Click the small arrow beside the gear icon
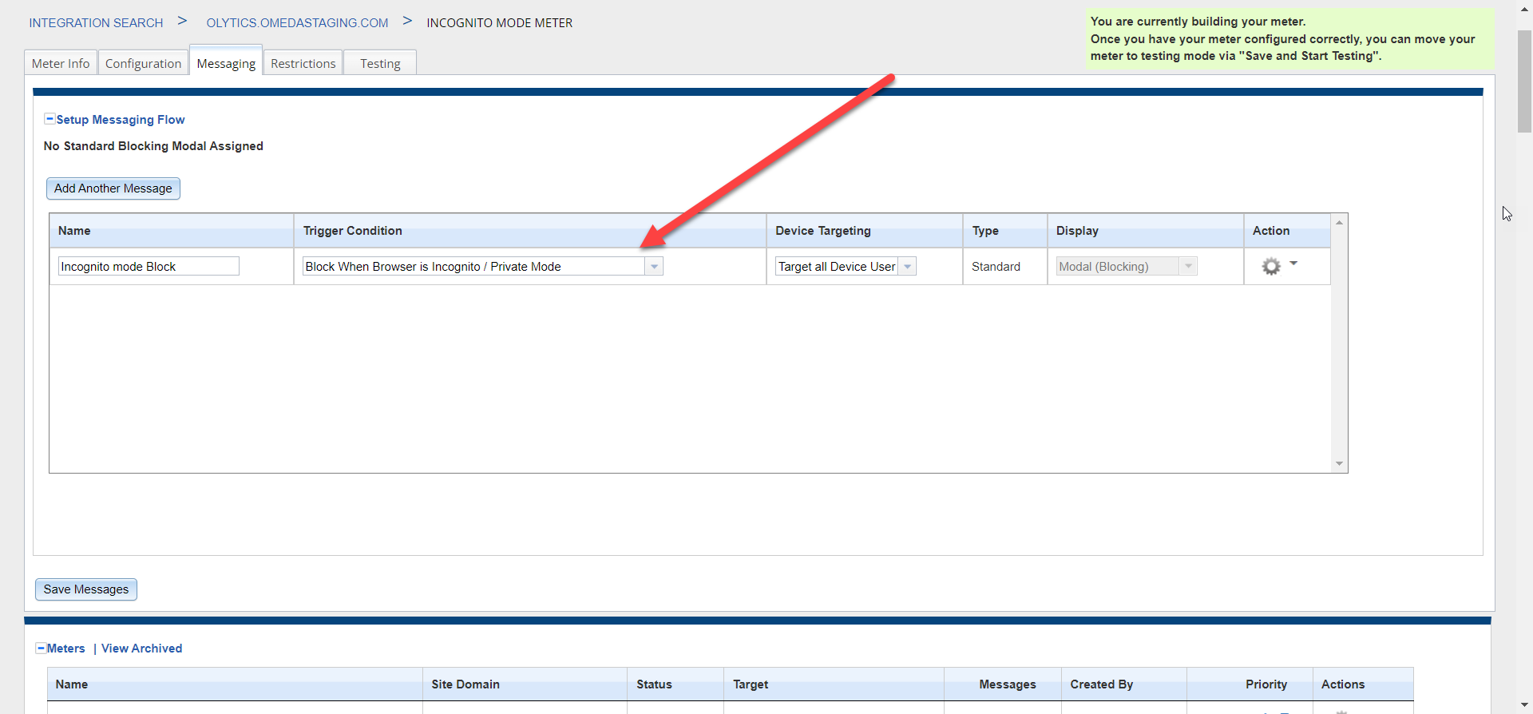 (x=1293, y=263)
